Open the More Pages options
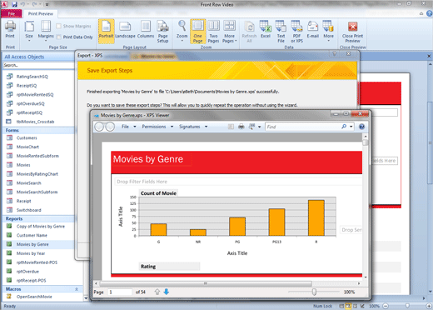Screen dimensions: 433x310 (x=230, y=32)
